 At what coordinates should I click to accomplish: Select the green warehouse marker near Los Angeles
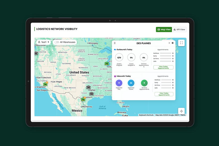click(46, 84)
